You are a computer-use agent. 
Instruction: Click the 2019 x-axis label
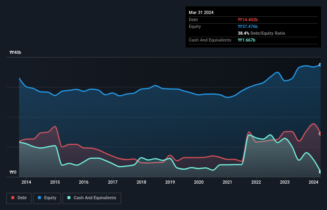click(x=170, y=182)
